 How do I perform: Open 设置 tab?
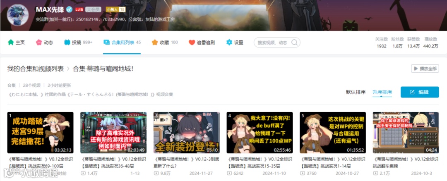tap(235, 43)
